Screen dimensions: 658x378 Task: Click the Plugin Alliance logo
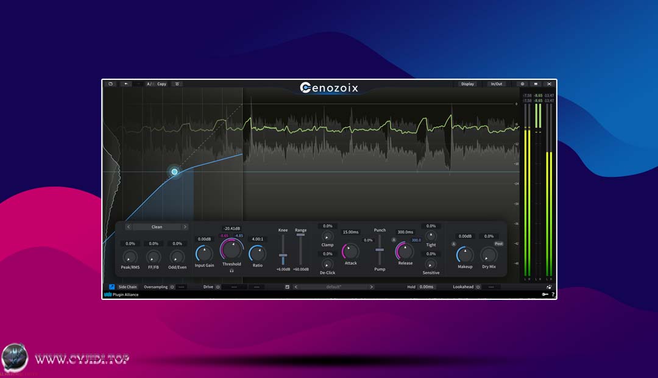(x=121, y=294)
